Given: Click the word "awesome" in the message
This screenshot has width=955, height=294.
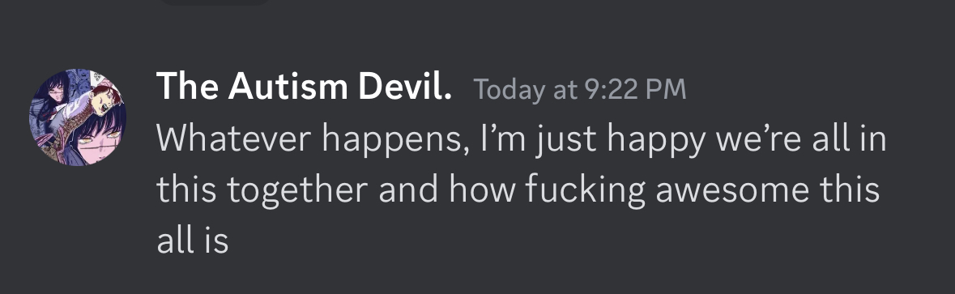Looking at the screenshot, I should pos(732,189).
